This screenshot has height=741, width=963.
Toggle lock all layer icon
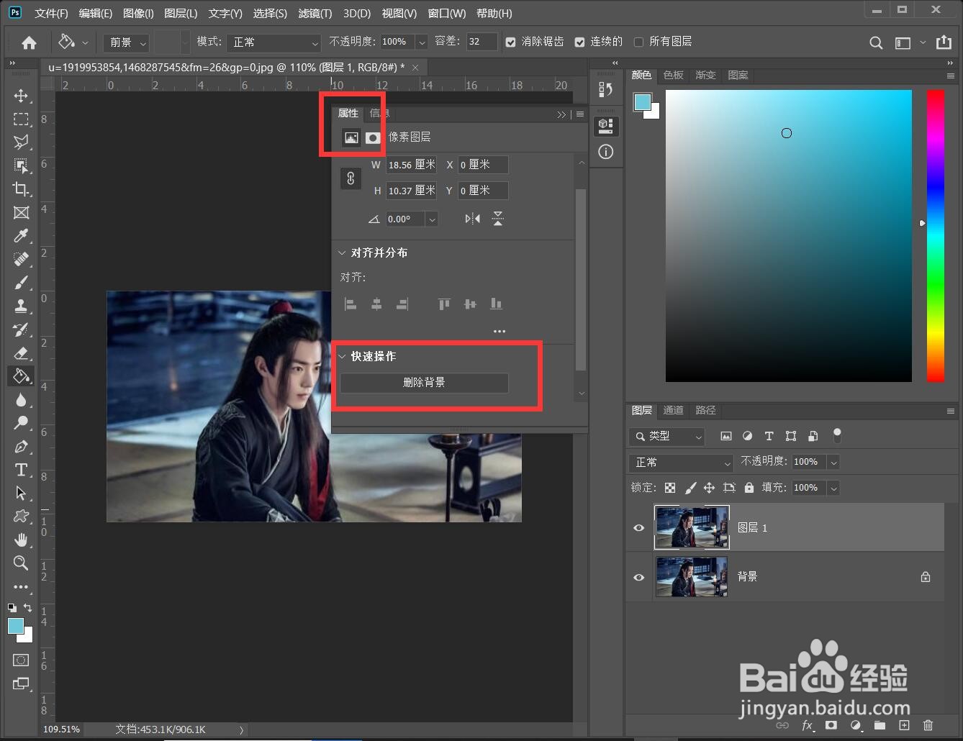coord(749,488)
